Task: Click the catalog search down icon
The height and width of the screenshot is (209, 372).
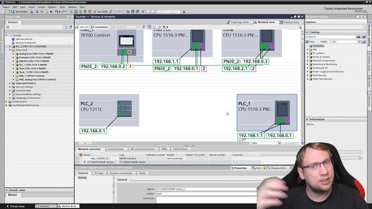Action: [359, 37]
